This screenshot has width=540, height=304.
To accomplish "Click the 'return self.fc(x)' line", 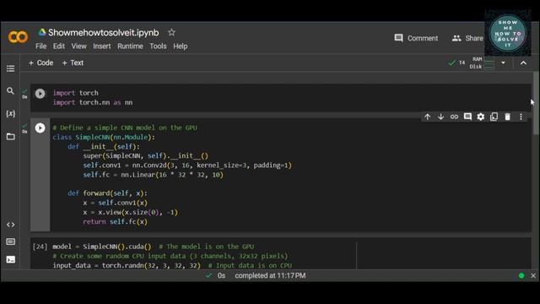I will pos(115,222).
